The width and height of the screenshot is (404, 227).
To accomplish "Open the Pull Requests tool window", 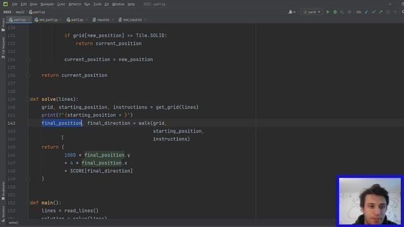I will point(3,48).
